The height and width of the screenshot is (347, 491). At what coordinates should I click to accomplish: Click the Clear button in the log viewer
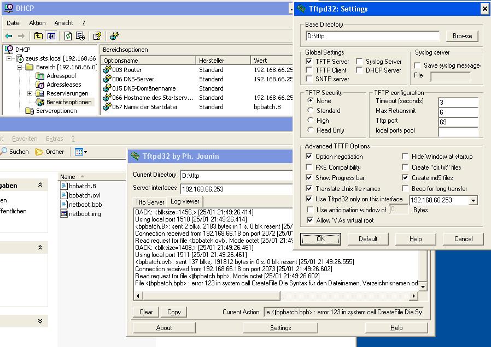146,312
